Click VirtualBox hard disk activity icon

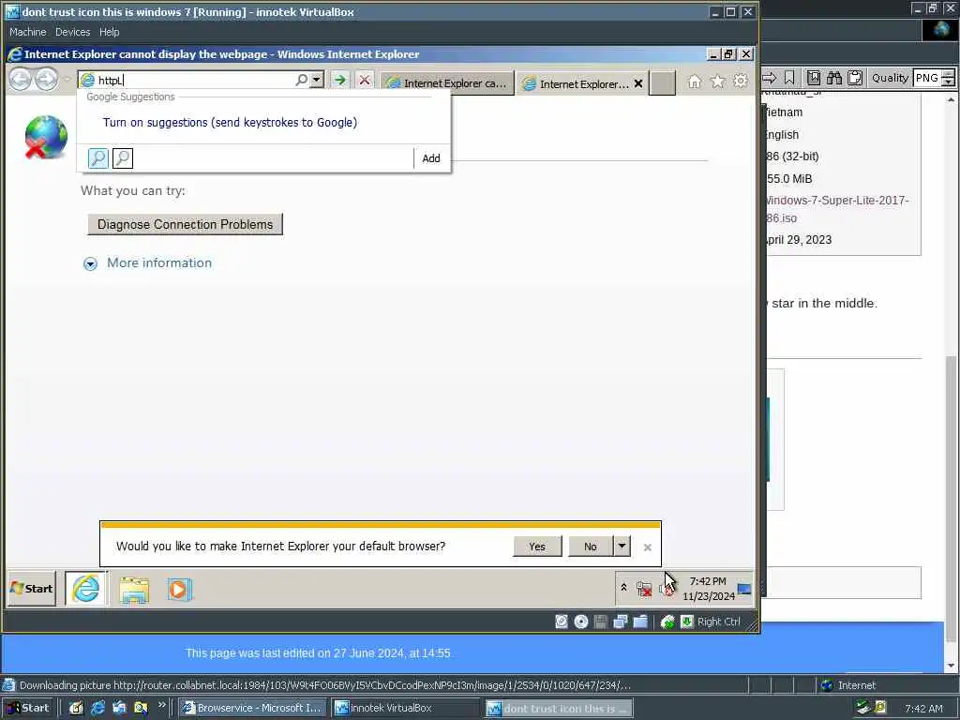562,622
